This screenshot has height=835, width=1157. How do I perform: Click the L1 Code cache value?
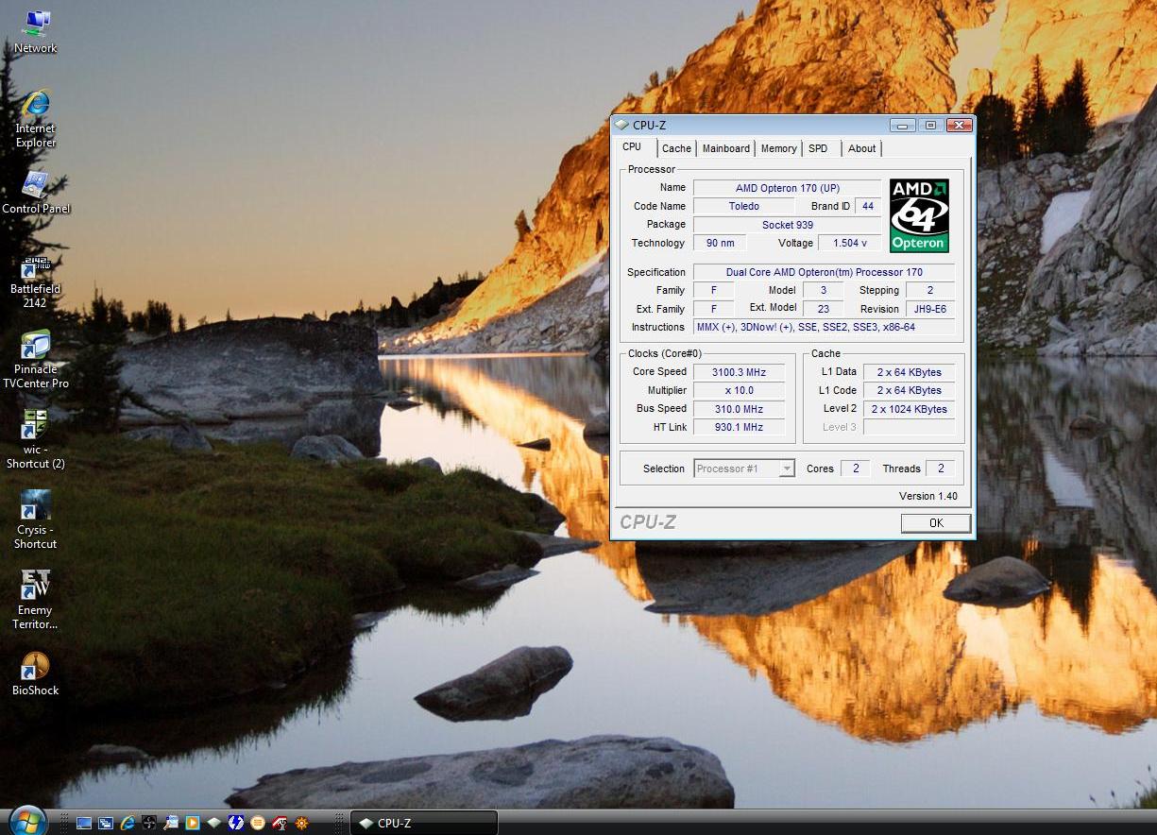point(909,390)
